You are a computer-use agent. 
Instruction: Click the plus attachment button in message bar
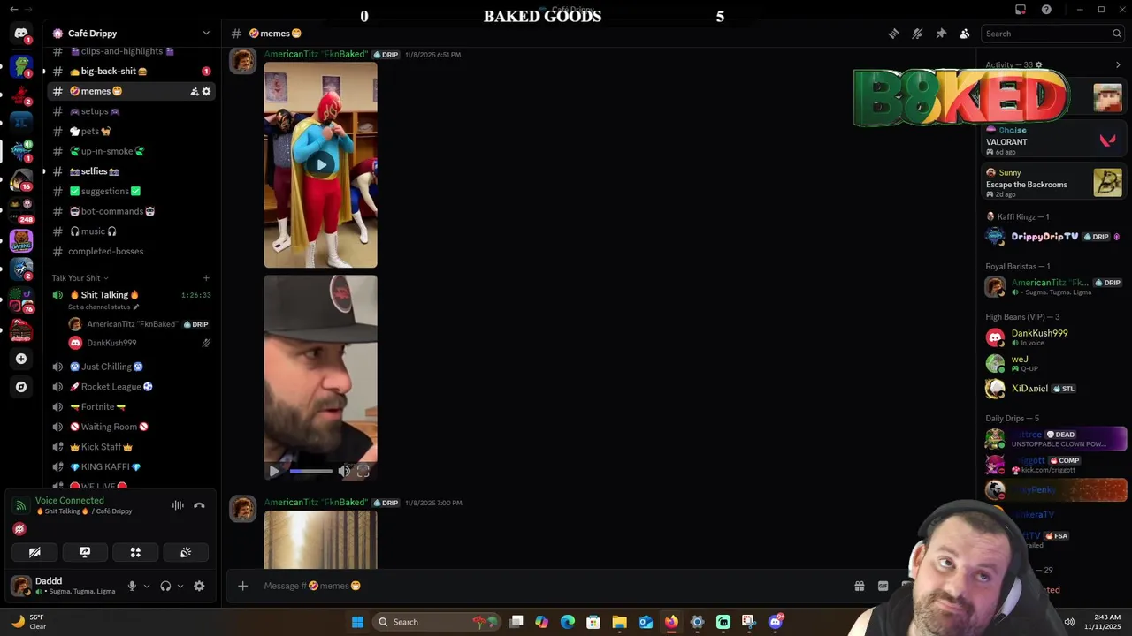pos(243,586)
